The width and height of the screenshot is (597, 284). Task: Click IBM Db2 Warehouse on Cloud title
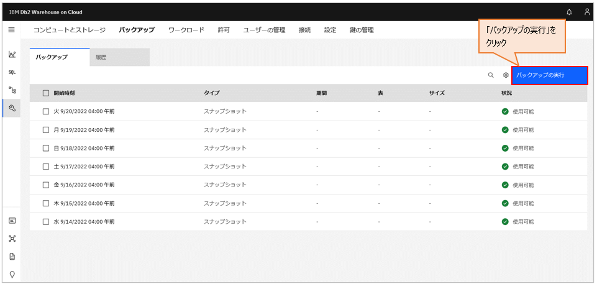[x=46, y=12]
